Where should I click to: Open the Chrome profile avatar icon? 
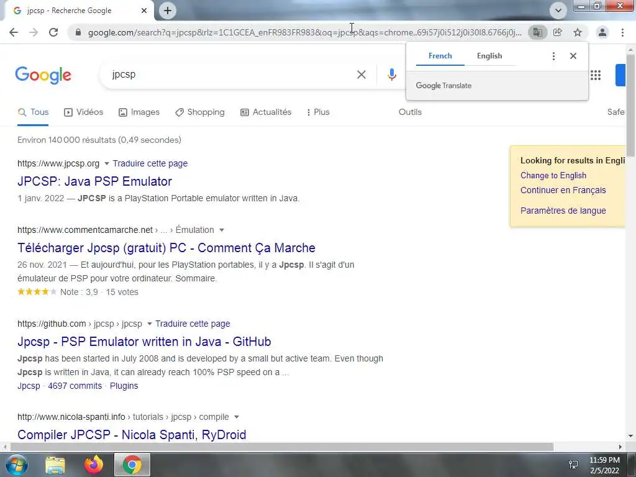click(x=602, y=32)
